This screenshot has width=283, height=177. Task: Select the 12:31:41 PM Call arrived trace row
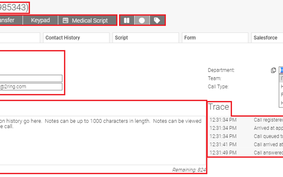(x=246, y=144)
